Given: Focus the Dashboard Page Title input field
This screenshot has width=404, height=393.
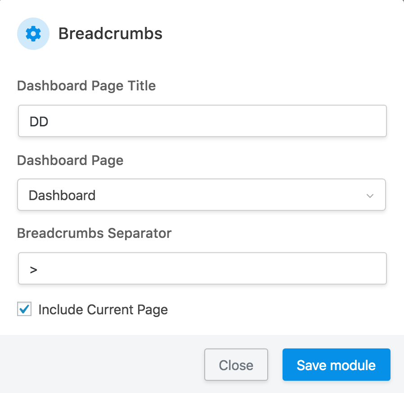Looking at the screenshot, I should (202, 121).
